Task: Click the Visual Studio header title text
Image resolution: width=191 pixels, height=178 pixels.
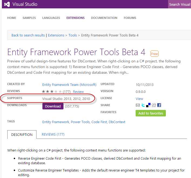Action: tap(25, 4)
